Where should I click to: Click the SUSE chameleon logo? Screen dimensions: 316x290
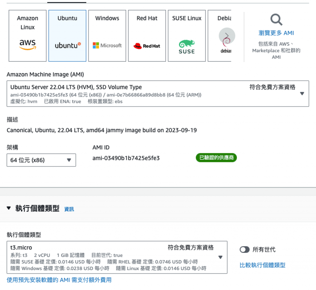[x=187, y=47]
